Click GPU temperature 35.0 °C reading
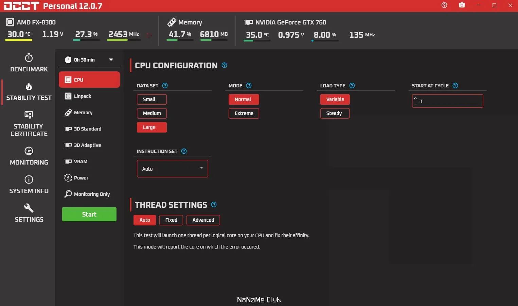The image size is (518, 306). pos(257,35)
